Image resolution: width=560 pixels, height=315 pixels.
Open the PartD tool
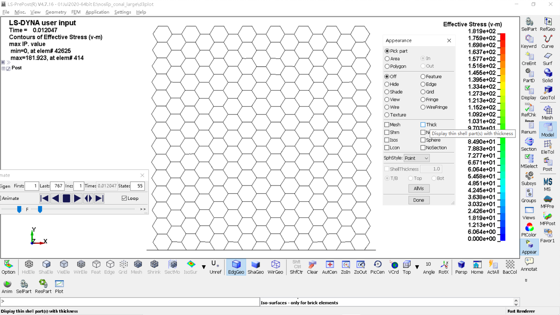coord(529,76)
